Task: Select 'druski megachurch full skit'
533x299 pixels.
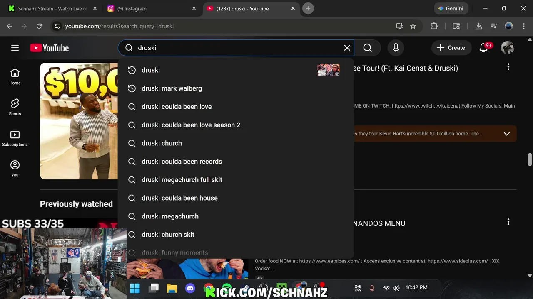Action: [236, 180]
